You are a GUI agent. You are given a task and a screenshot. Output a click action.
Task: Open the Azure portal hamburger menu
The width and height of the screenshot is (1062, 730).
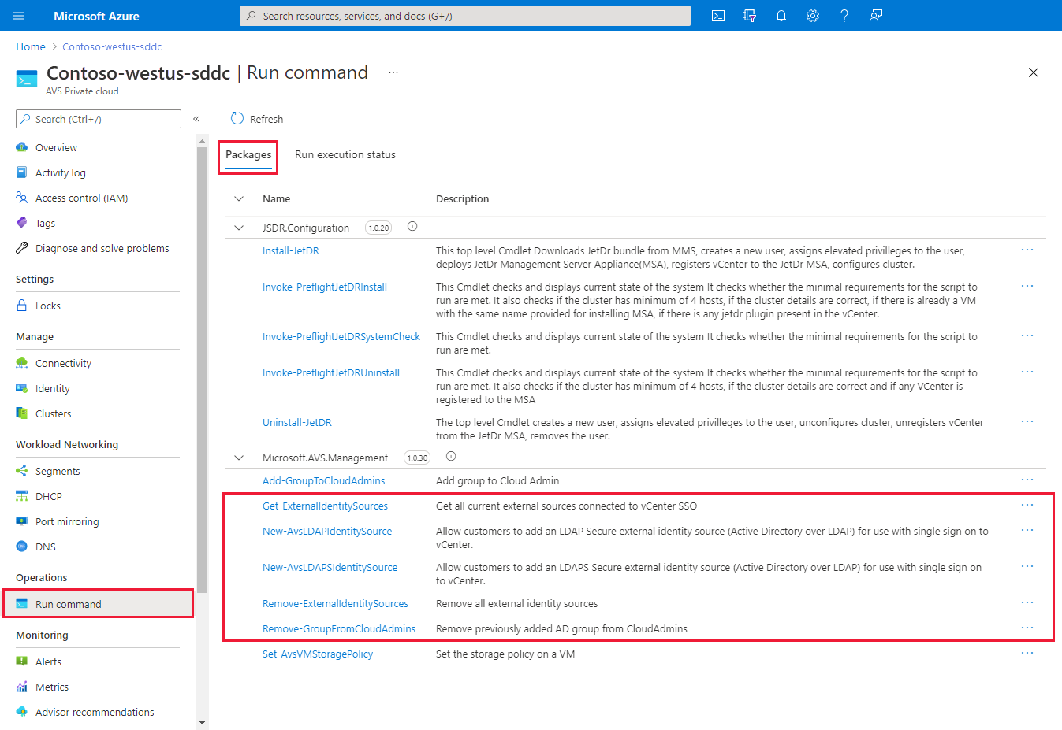click(19, 16)
